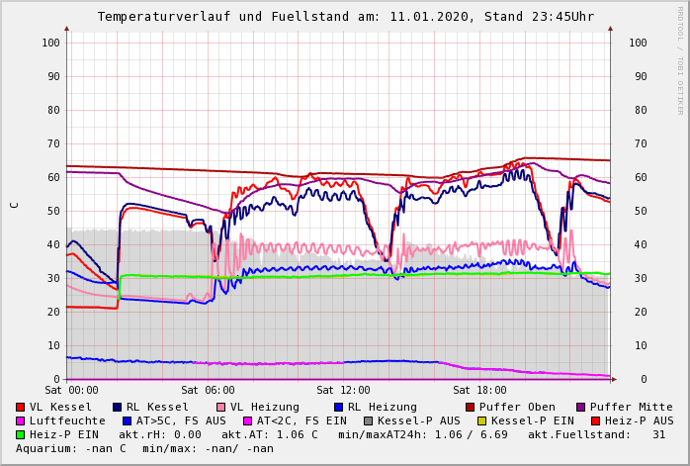690x466 pixels.
Task: Click the AT<2C, FS EIN legend swatch
Action: point(248,420)
